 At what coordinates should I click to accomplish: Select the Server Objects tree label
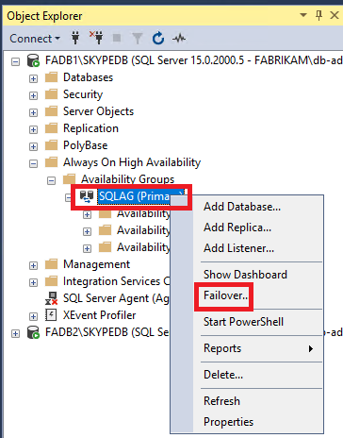(x=98, y=111)
